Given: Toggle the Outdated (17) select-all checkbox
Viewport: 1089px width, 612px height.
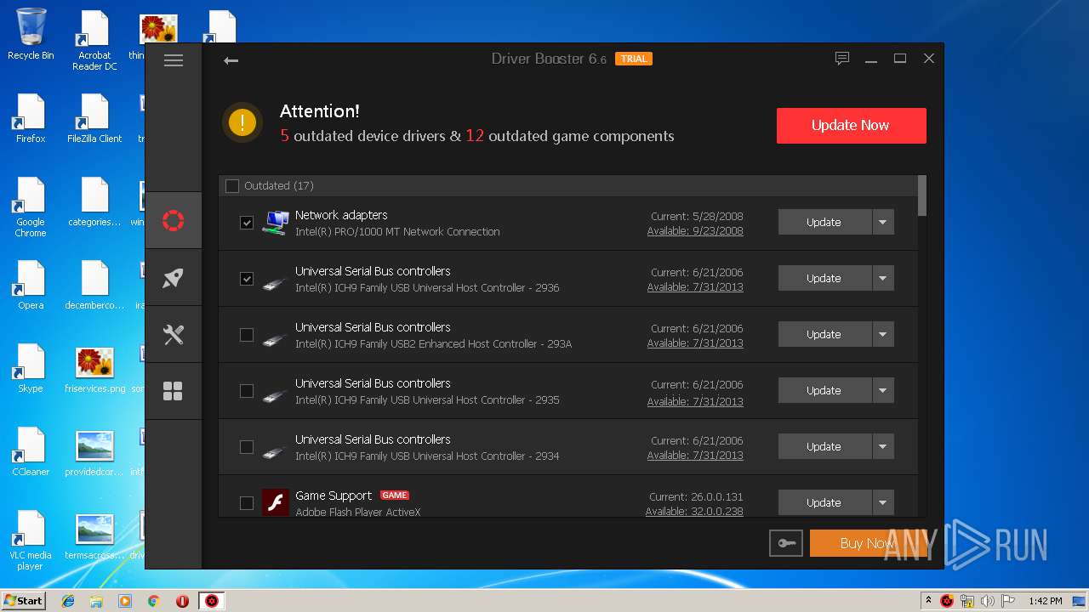Looking at the screenshot, I should coord(232,185).
